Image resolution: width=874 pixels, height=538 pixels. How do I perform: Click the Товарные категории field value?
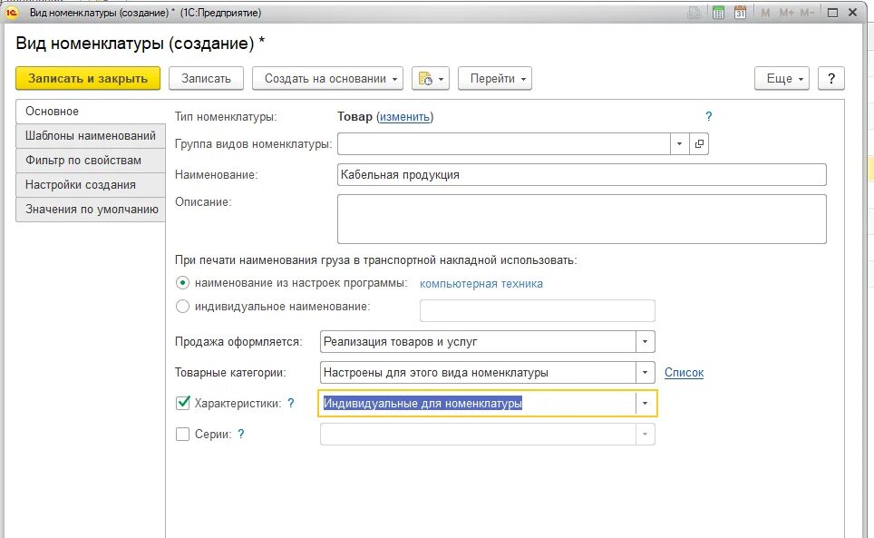pos(478,372)
